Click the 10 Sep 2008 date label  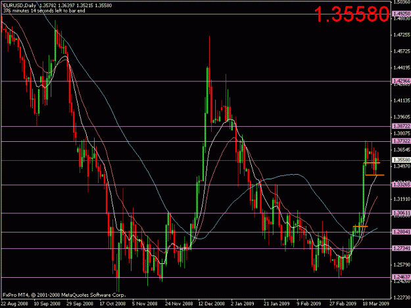coord(47,304)
